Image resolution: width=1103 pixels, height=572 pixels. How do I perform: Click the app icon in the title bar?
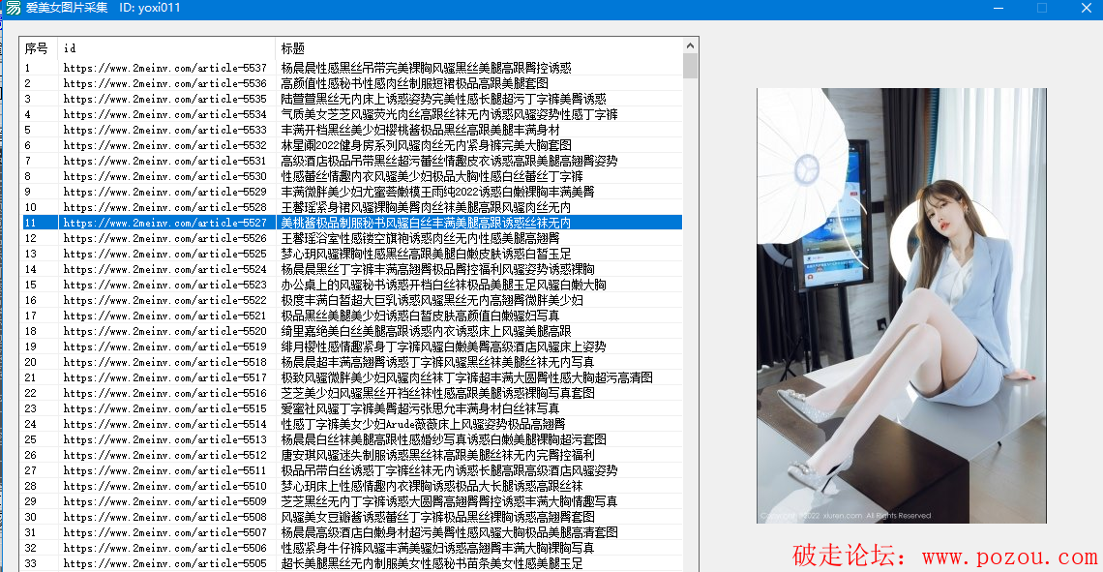point(13,8)
